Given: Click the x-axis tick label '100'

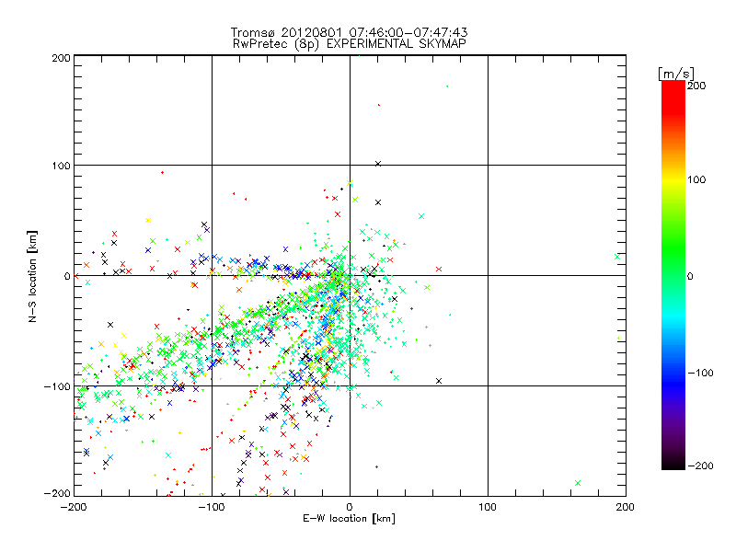Looking at the screenshot, I should coord(488,508).
